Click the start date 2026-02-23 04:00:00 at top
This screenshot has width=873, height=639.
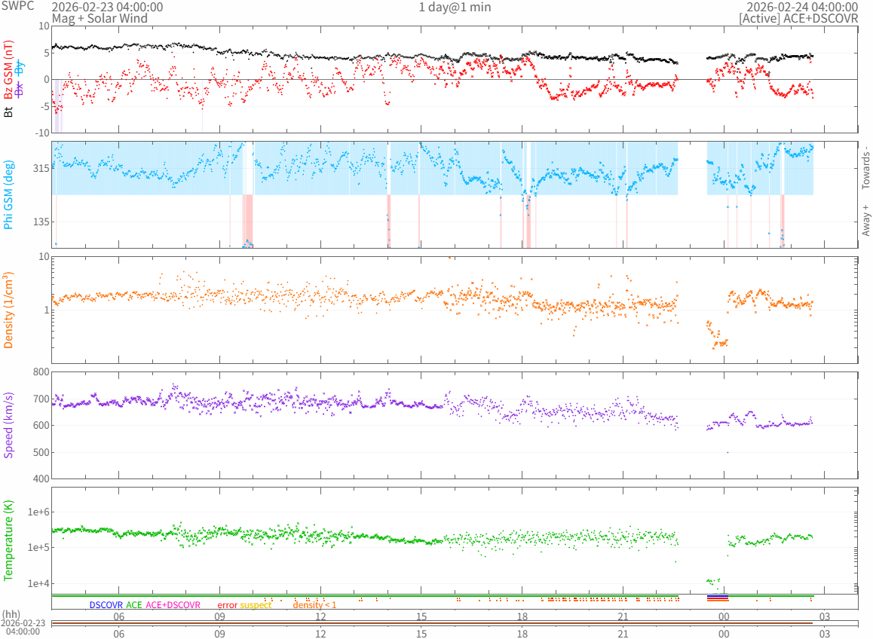click(107, 7)
